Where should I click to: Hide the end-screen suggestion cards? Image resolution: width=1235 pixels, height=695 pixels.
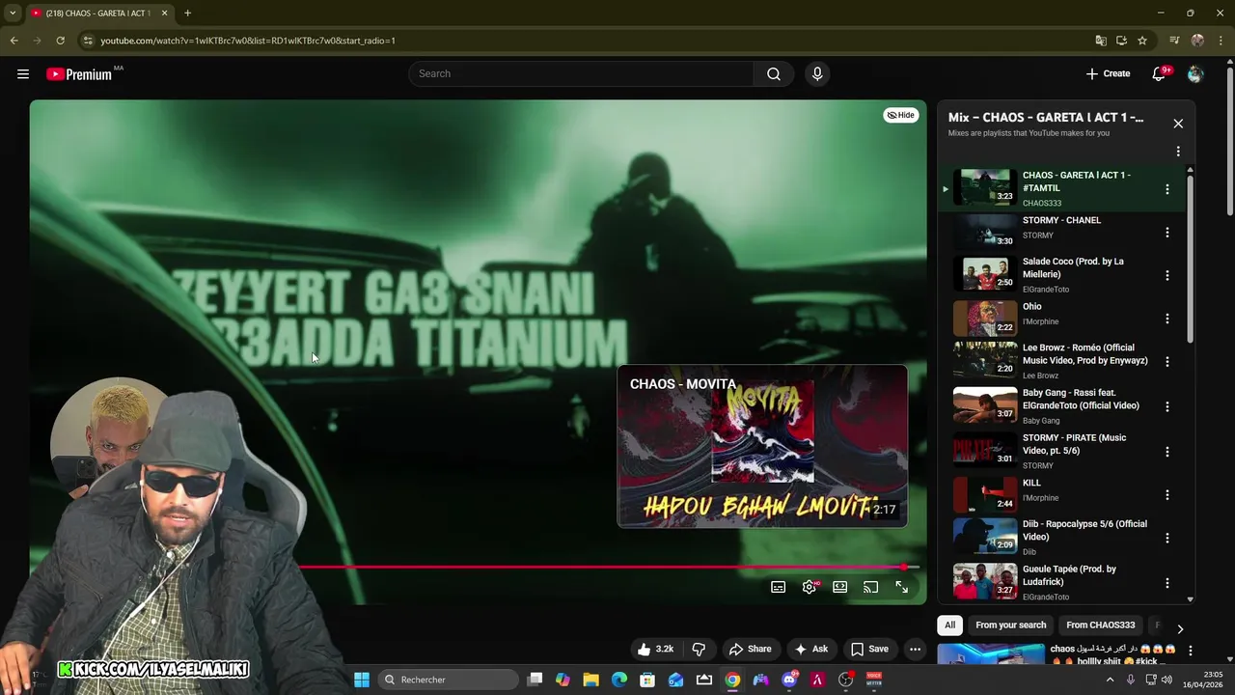[901, 115]
